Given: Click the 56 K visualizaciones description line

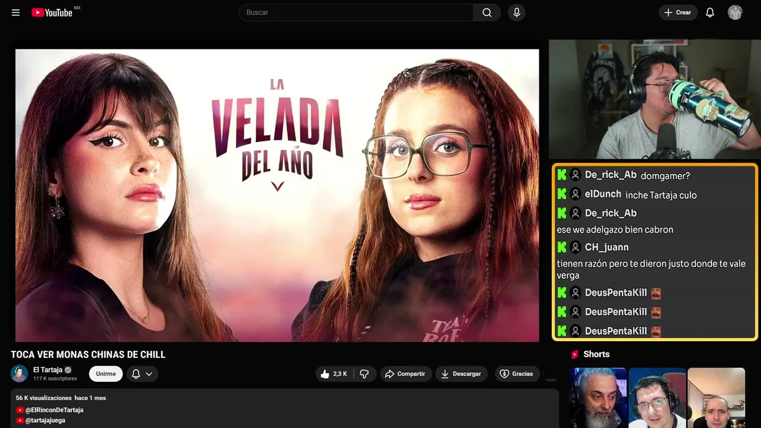Looking at the screenshot, I should [x=61, y=398].
